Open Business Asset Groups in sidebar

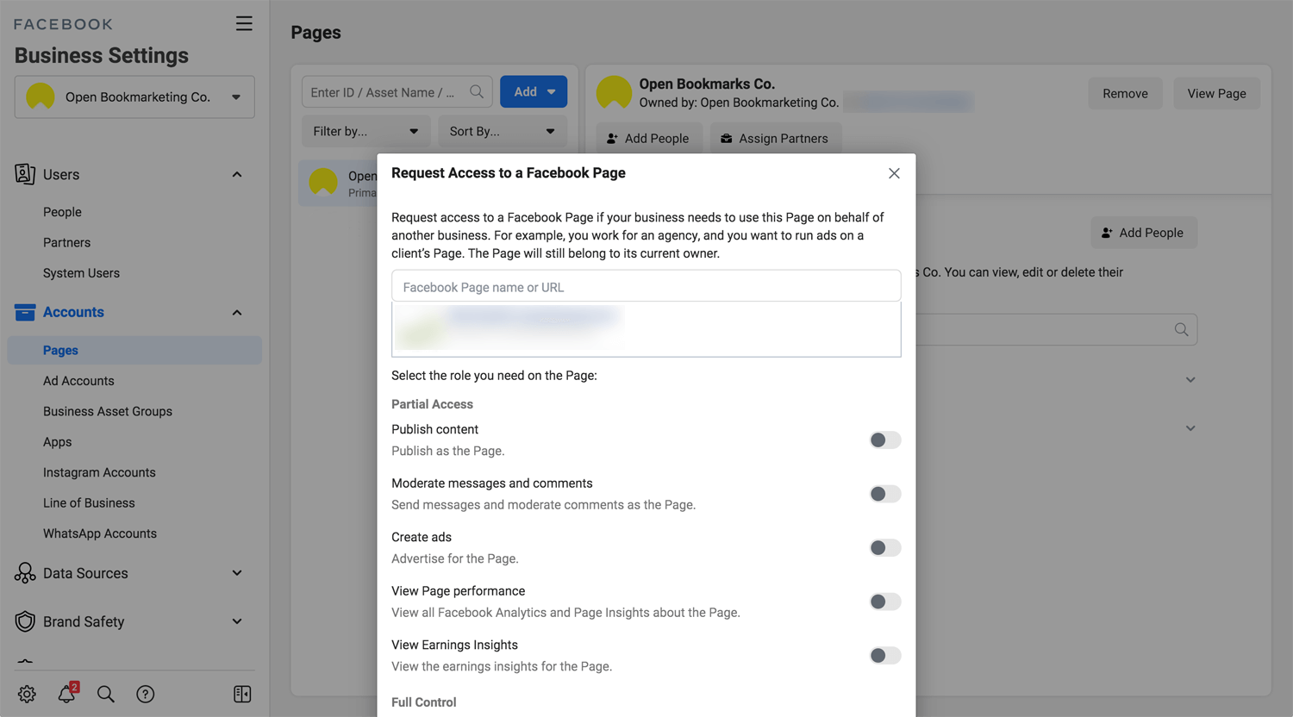[x=108, y=411]
